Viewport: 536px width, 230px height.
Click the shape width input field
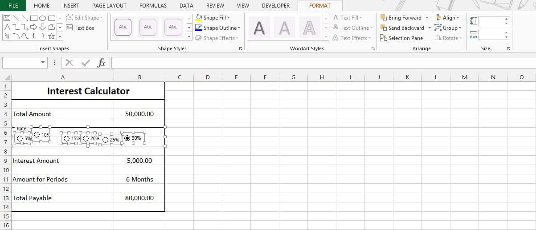click(x=491, y=35)
